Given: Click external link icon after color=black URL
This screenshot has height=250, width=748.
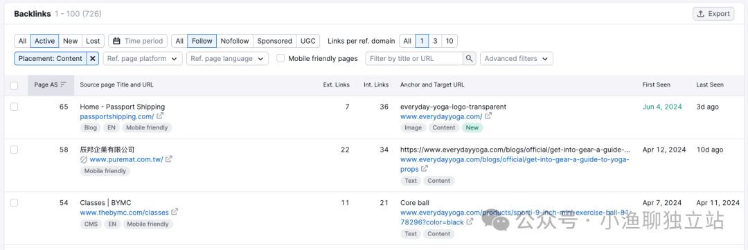Looking at the screenshot, I should 470,222.
